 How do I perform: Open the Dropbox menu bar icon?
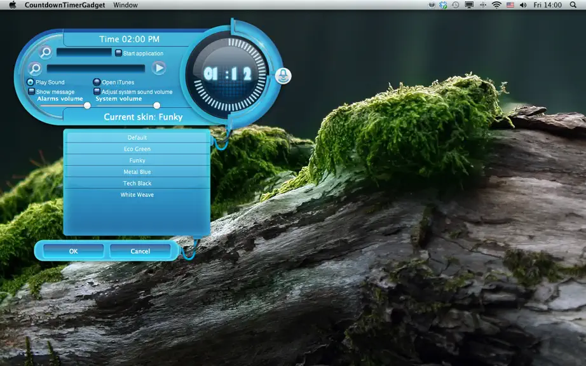tap(443, 5)
